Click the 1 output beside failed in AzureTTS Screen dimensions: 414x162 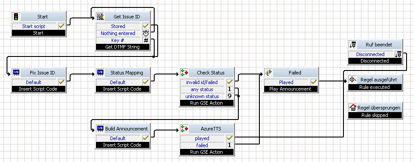(x=230, y=145)
